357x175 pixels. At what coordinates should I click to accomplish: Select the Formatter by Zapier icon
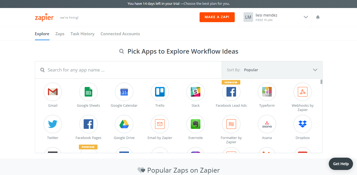231,124
